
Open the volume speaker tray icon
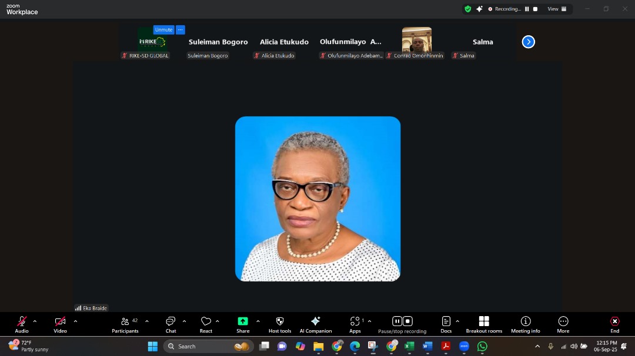574,346
